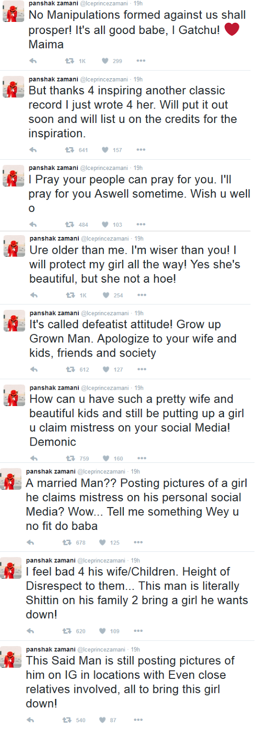Retweet the "Ure older than me" tweet

pos(70,295)
